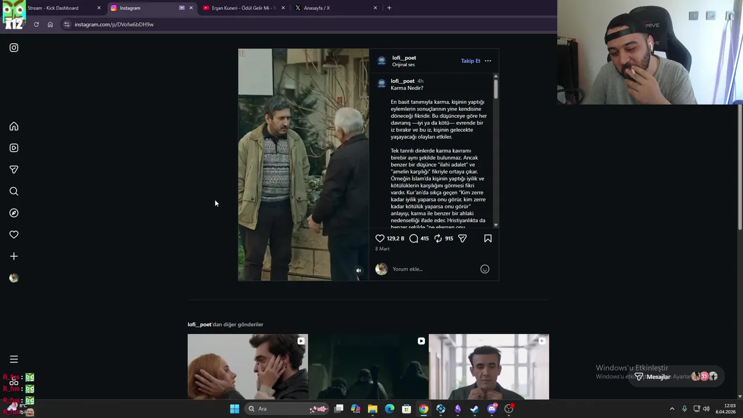Image resolution: width=743 pixels, height=418 pixels.
Task: Open Reels from the sidebar
Action: [14, 148]
